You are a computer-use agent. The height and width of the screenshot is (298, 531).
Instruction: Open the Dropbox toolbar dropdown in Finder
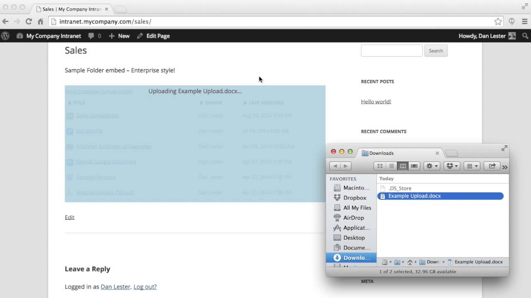[x=452, y=166]
